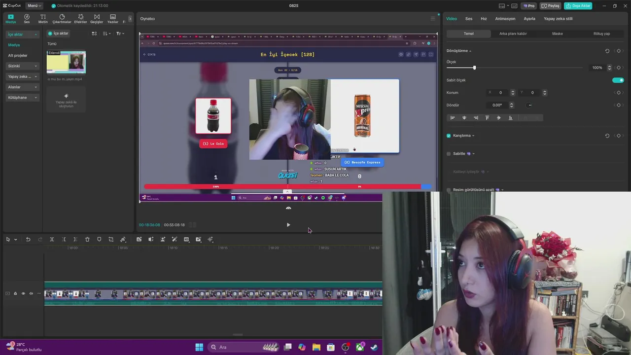Delete right of playhead trim tool
This screenshot has height=355, width=631.
(75, 239)
